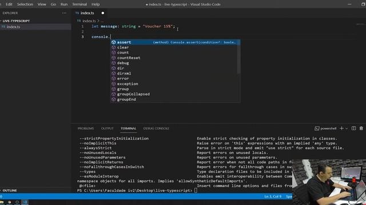Switch to the OUTPUT panel tab

click(107, 128)
